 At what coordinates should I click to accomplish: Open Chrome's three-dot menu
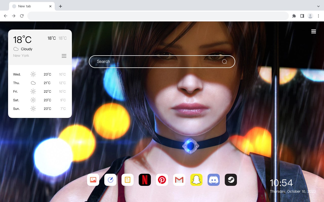318,16
